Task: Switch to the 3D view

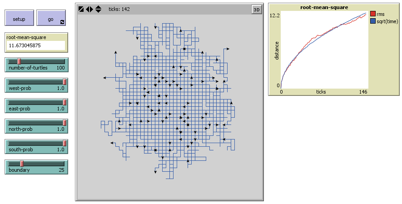Action: pyautogui.click(x=256, y=9)
